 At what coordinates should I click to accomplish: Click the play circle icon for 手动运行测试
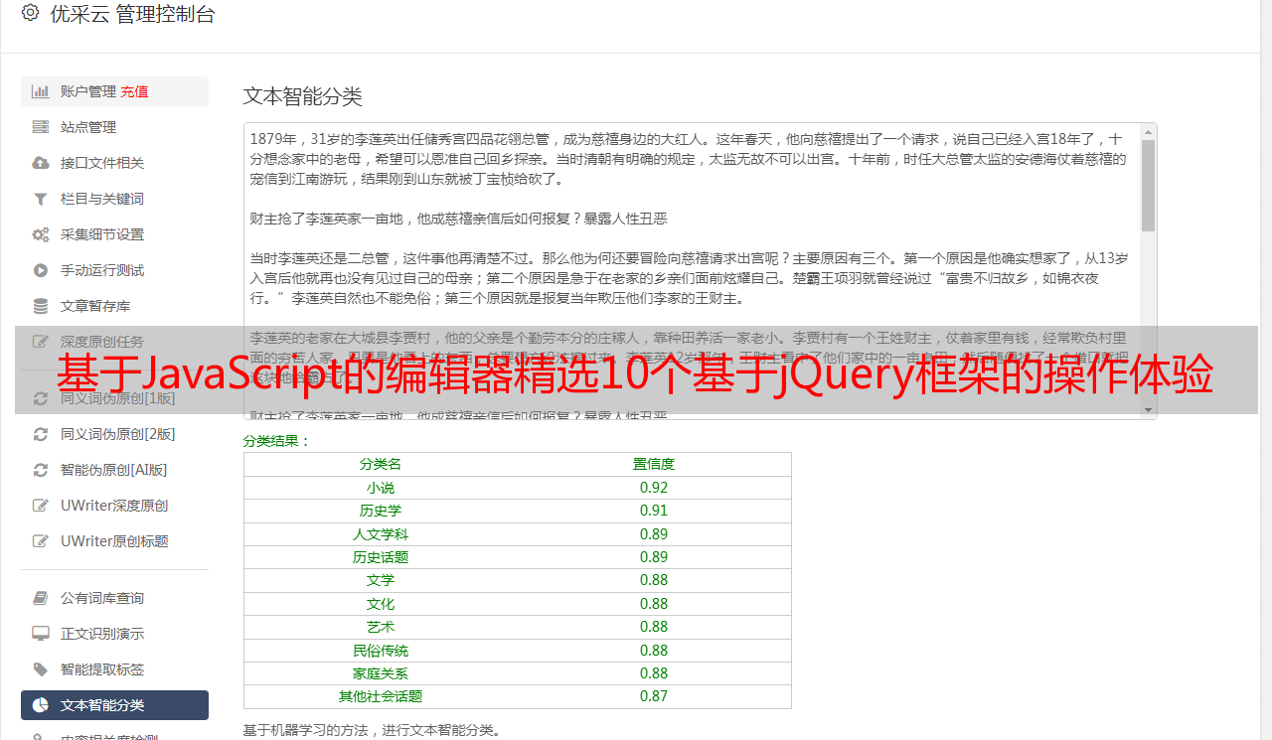pyautogui.click(x=41, y=270)
